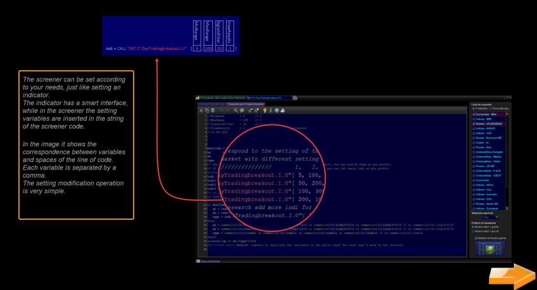Check the Indices - Africa list
This screenshot has height=290, width=537.
coord(474,185)
